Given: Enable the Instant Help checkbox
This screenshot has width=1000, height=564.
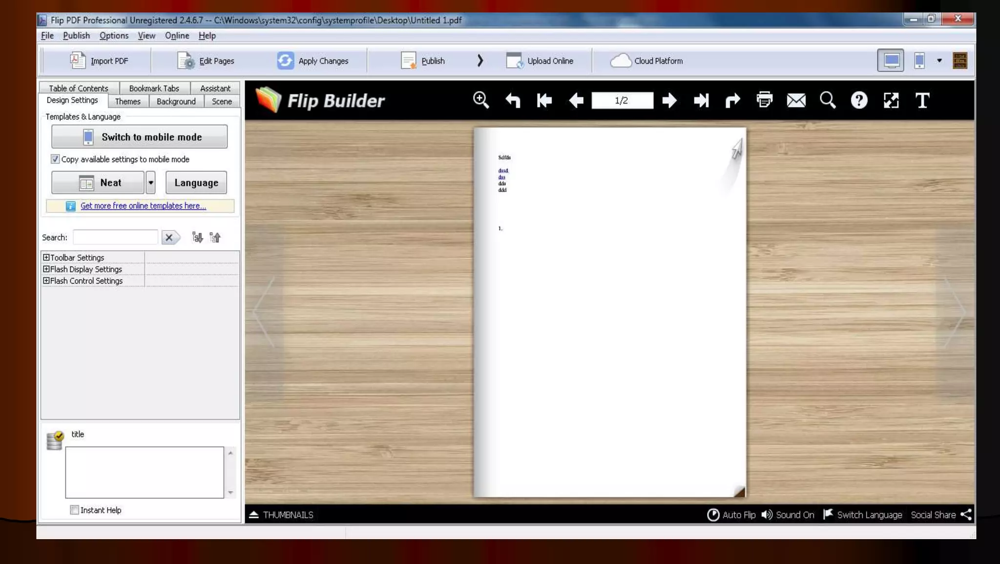Looking at the screenshot, I should pos(74,510).
